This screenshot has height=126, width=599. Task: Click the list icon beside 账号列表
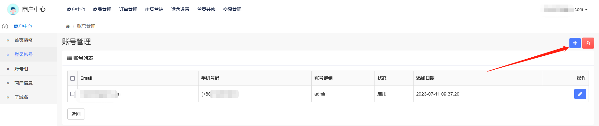[x=70, y=58]
